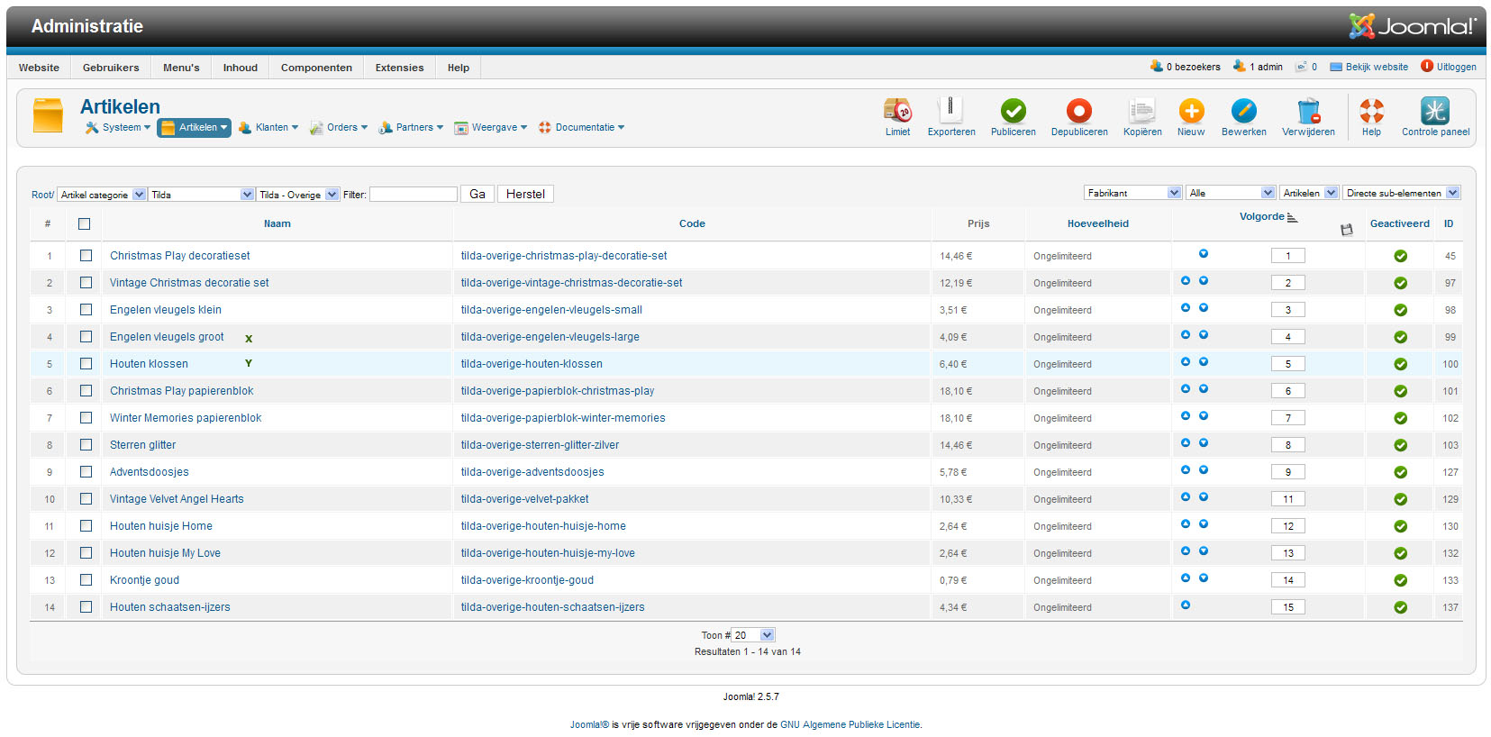Toggle the select-all checkbox in table header

click(84, 224)
